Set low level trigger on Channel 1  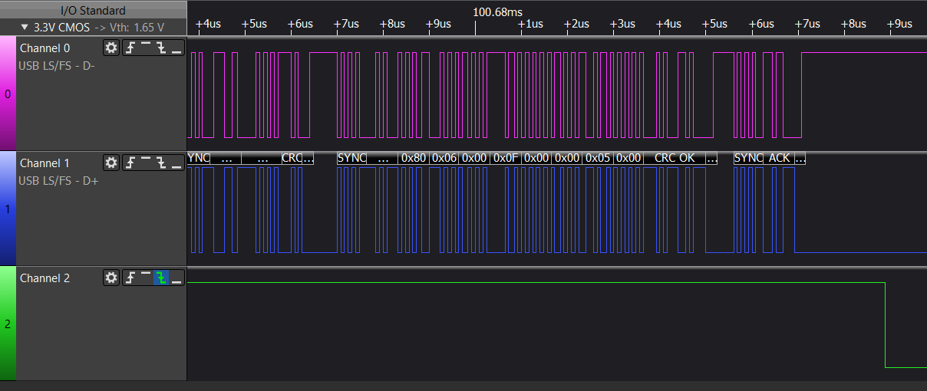point(176,163)
